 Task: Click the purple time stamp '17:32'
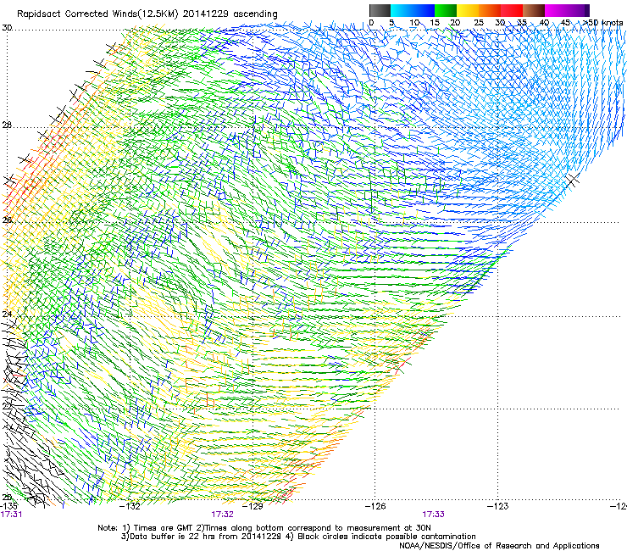(x=222, y=515)
